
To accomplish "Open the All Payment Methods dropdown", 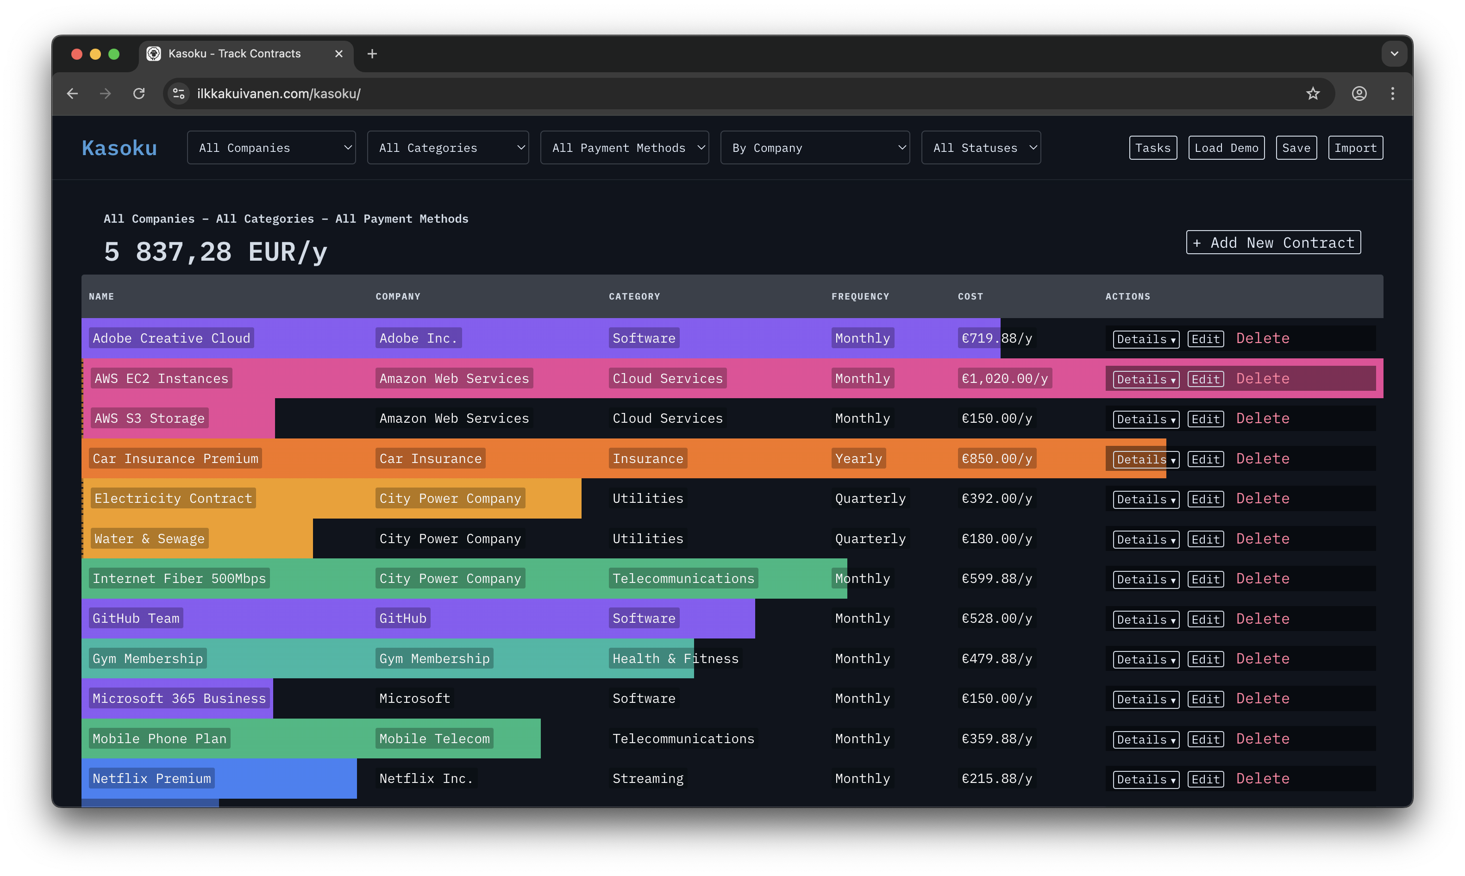I will coord(624,148).
